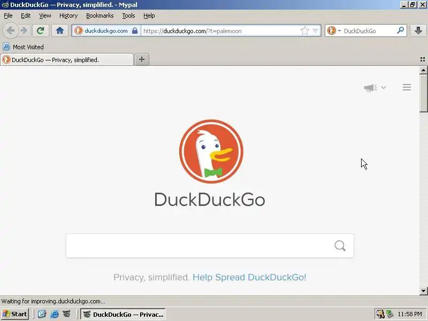Screen dimensions: 428x321
Task: Open the Help menu
Action: (149, 16)
